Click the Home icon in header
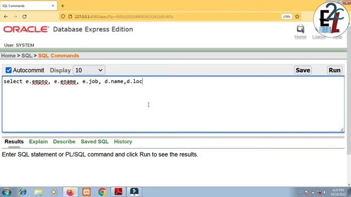Viewport: 351px width, 197px height. pos(300,29)
